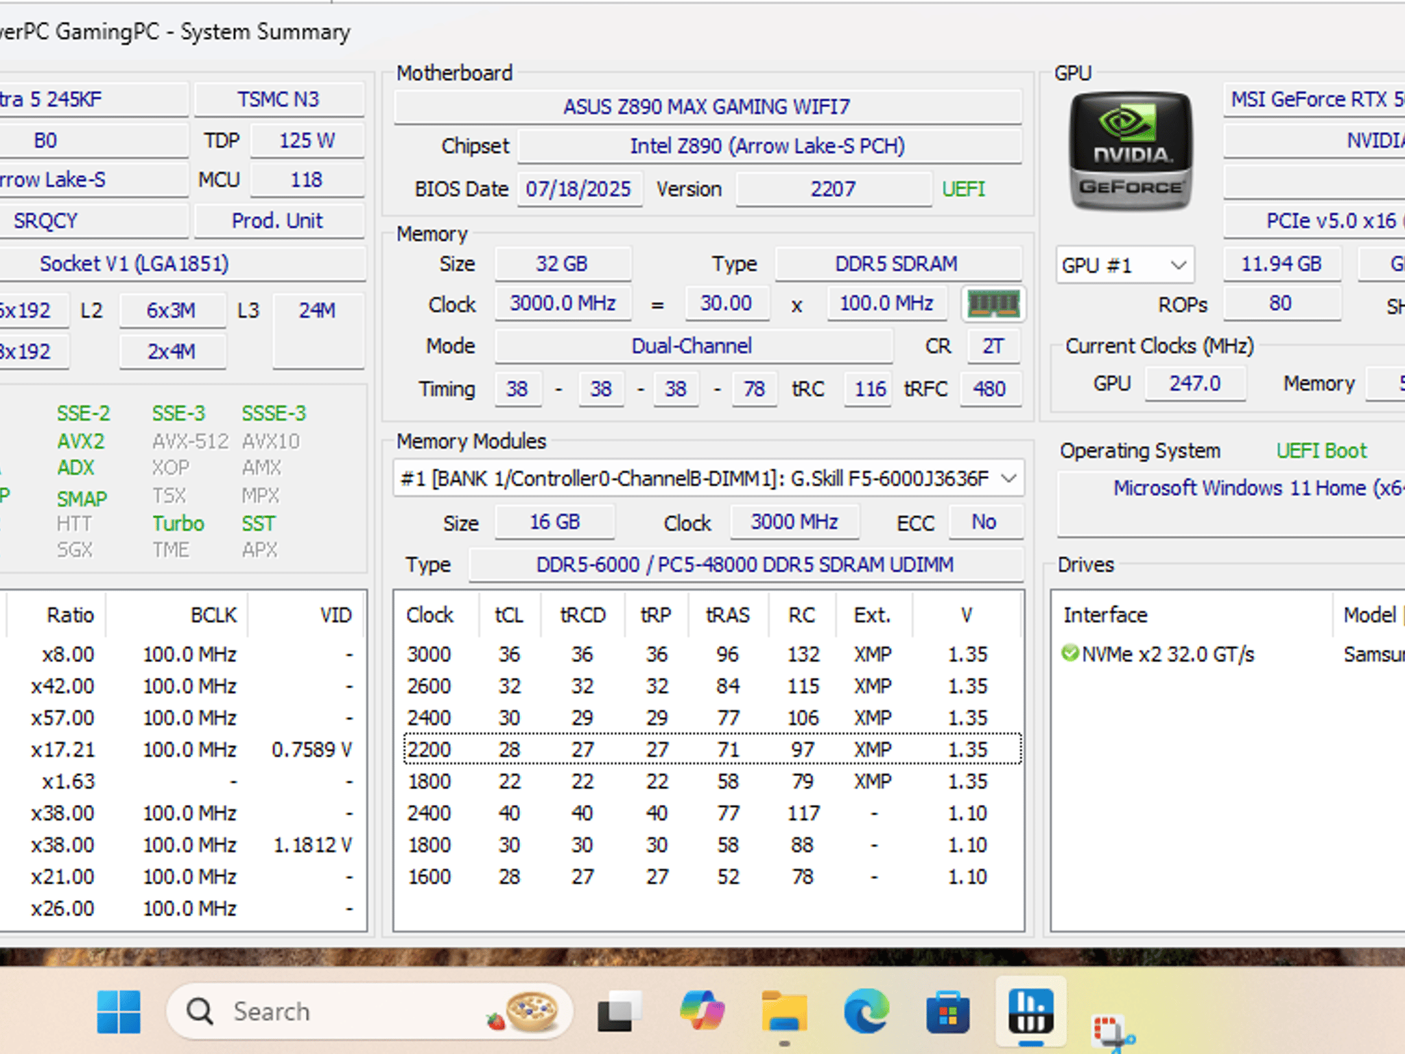Open Microsoft Edge browser
The image size is (1405, 1054).
(x=866, y=1011)
